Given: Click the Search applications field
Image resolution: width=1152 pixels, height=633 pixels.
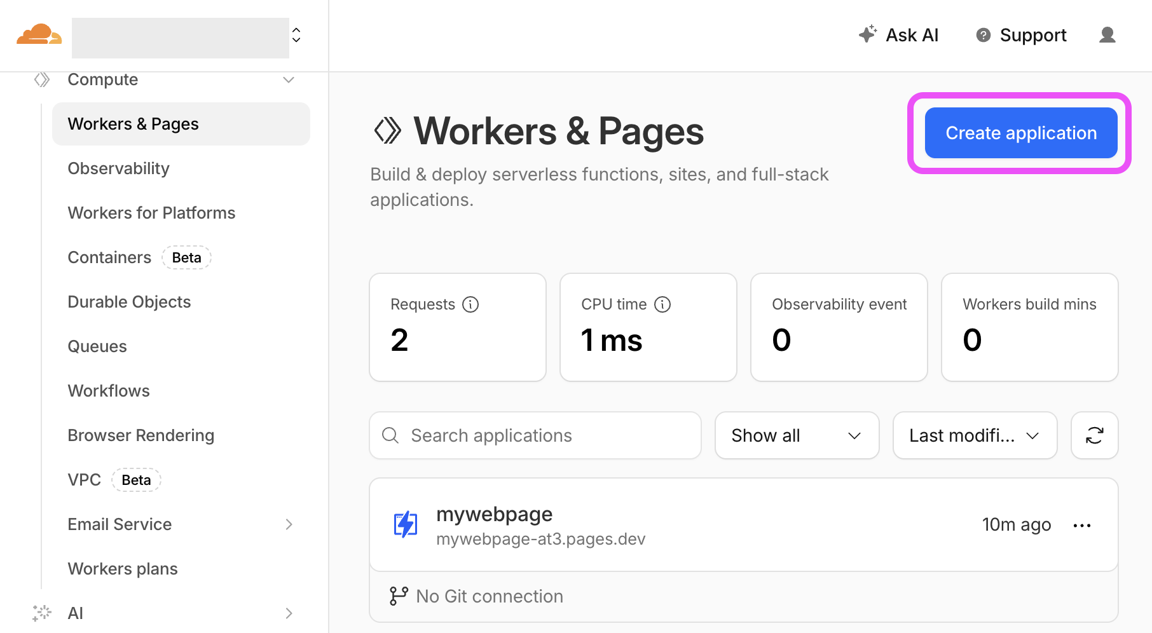Looking at the screenshot, I should (535, 435).
